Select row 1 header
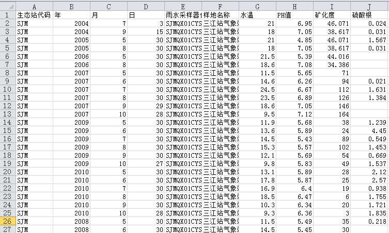This screenshot has height=233, width=389. tap(8, 15)
